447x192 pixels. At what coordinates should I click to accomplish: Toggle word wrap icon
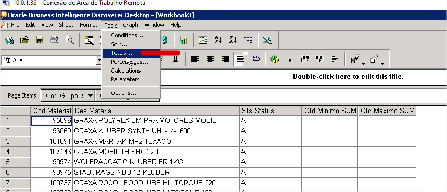point(256,59)
